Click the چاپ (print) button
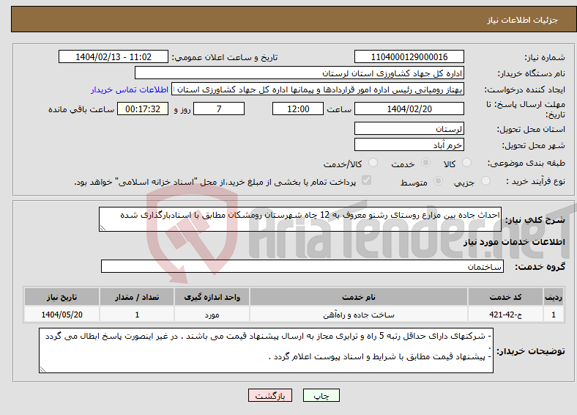The width and height of the screenshot is (577, 415). pyautogui.click(x=321, y=395)
